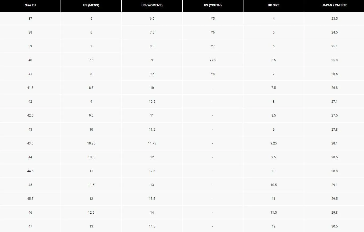This screenshot has height=232, width=364.
Task: Click the Y5 youth size cell
Action: click(x=213, y=19)
